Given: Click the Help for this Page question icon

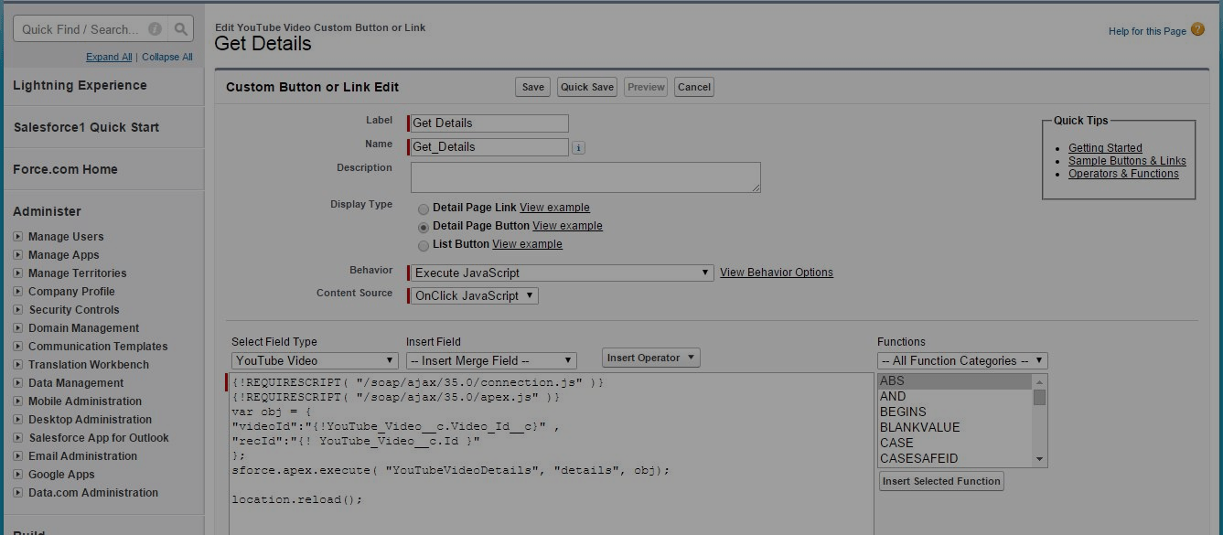Looking at the screenshot, I should click(x=1197, y=30).
